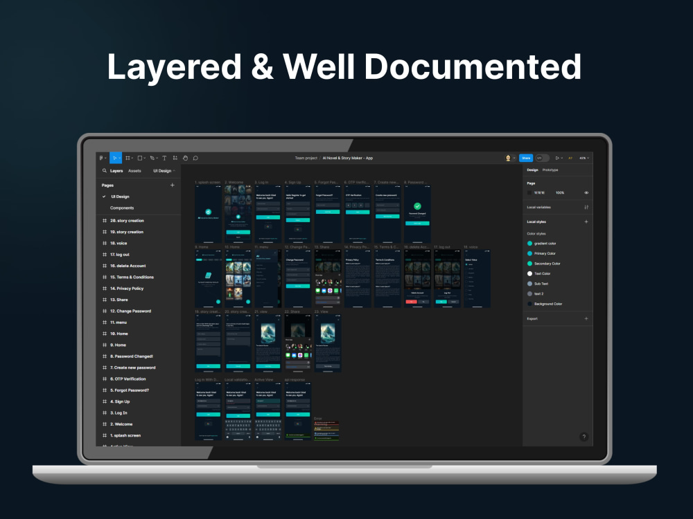Image resolution: width=693 pixels, height=519 pixels.
Task: Click the user avatar in toolbar
Action: pos(508,158)
